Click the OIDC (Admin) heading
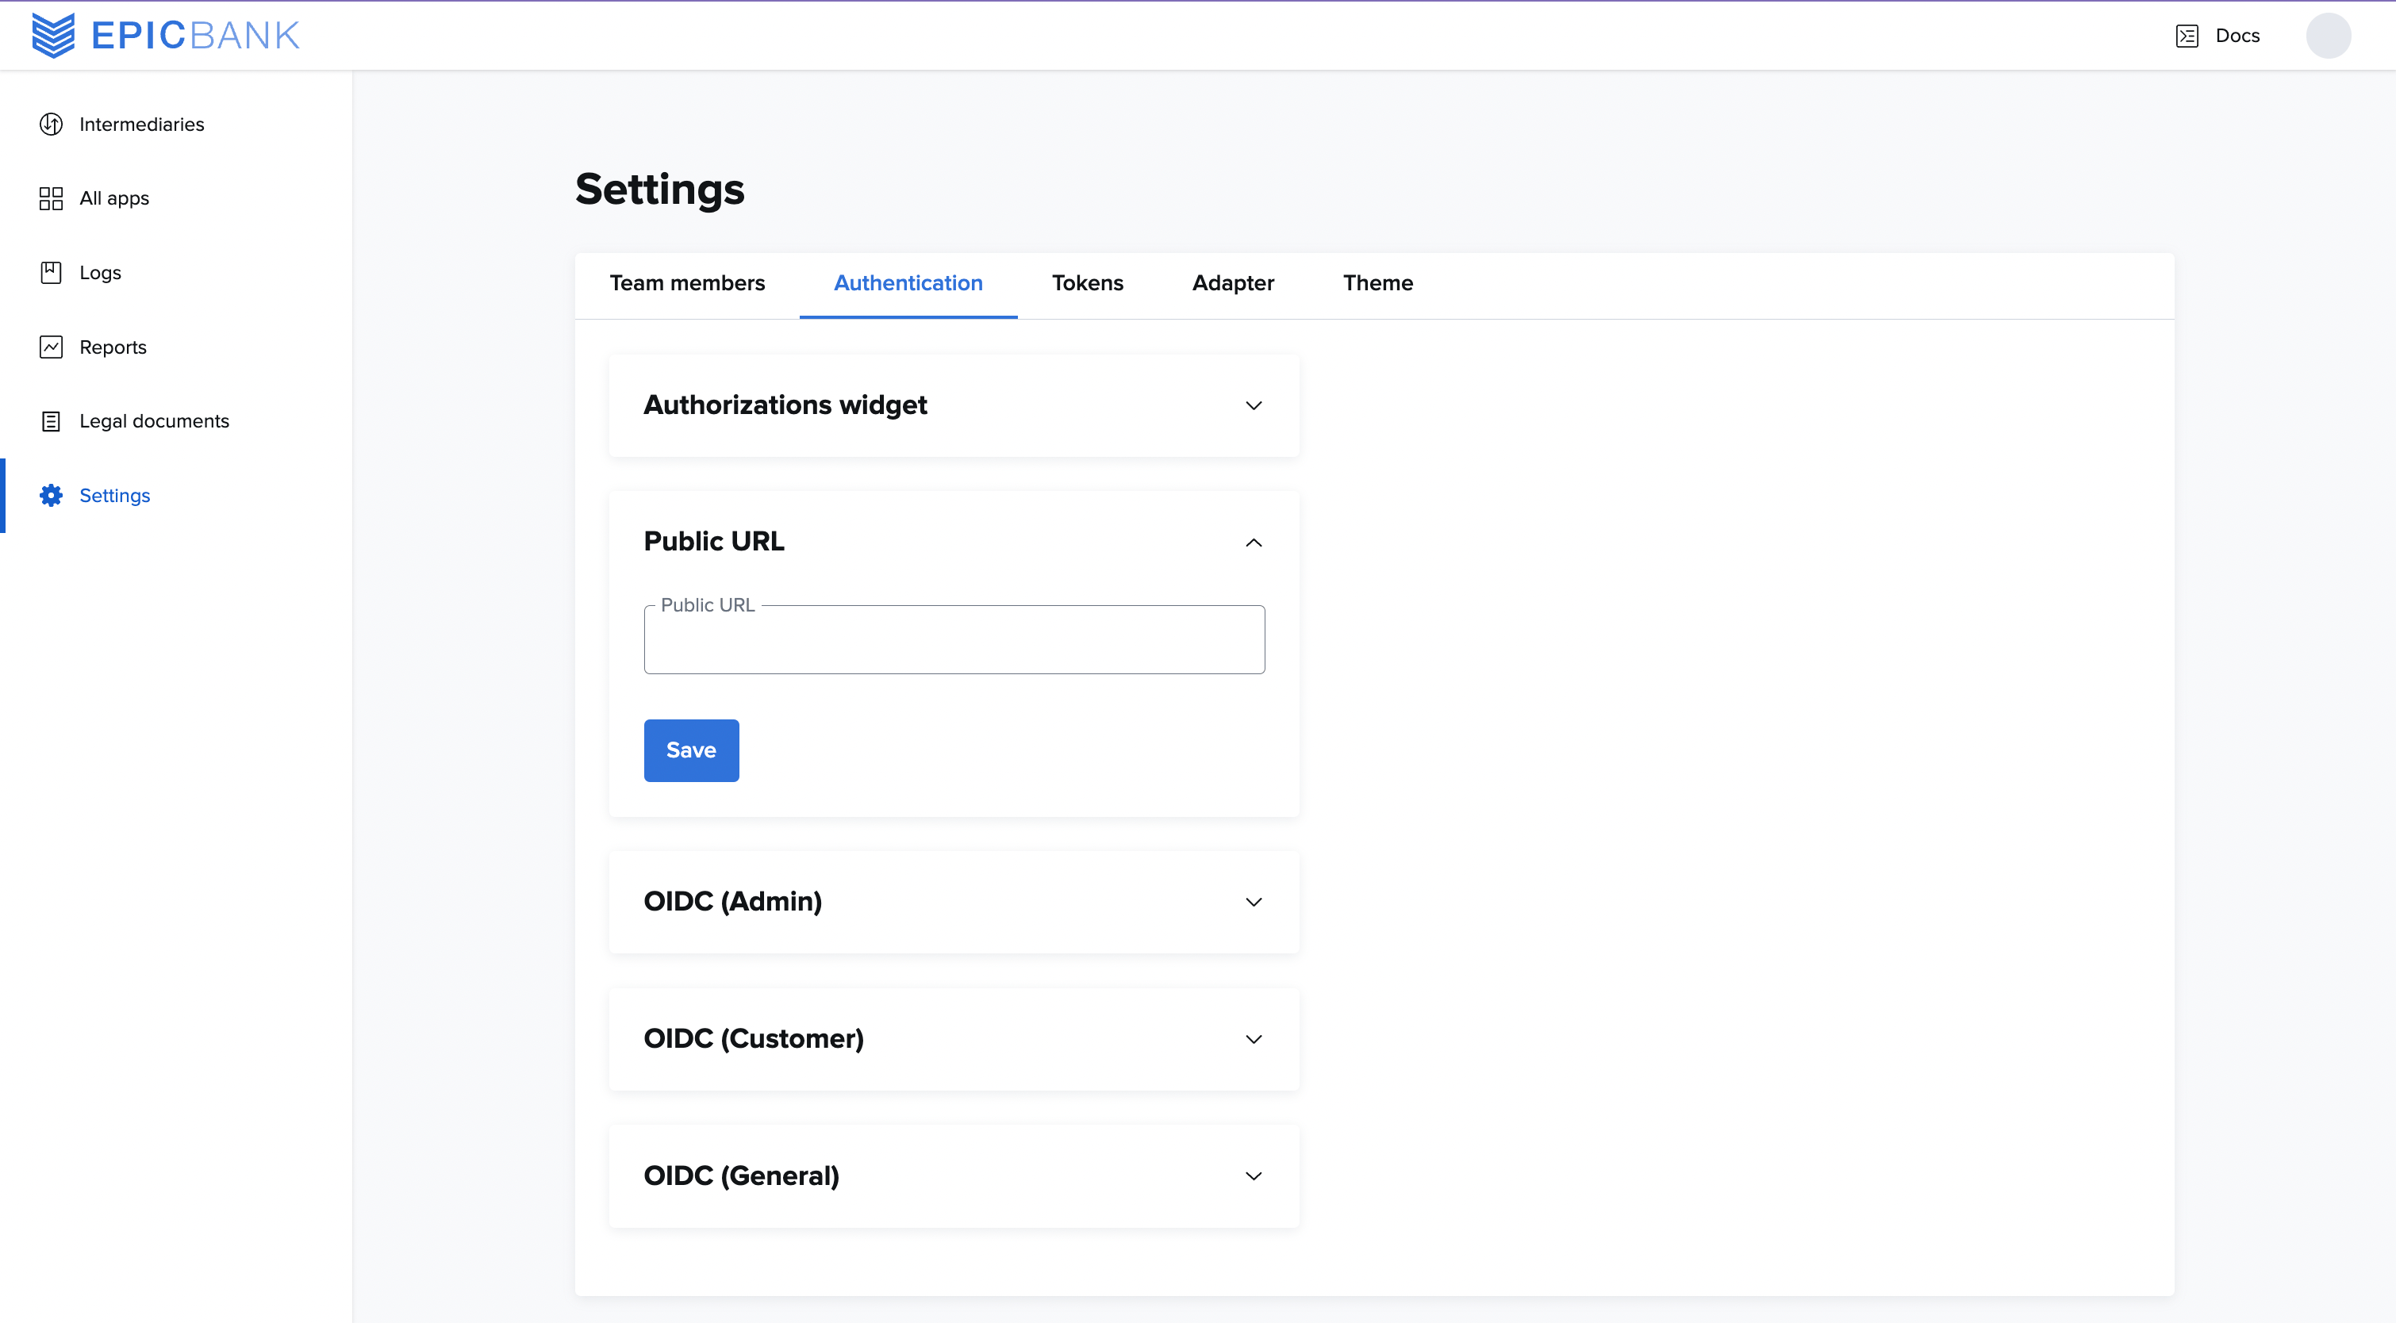Viewport: 2396px width, 1323px height. coord(733,901)
